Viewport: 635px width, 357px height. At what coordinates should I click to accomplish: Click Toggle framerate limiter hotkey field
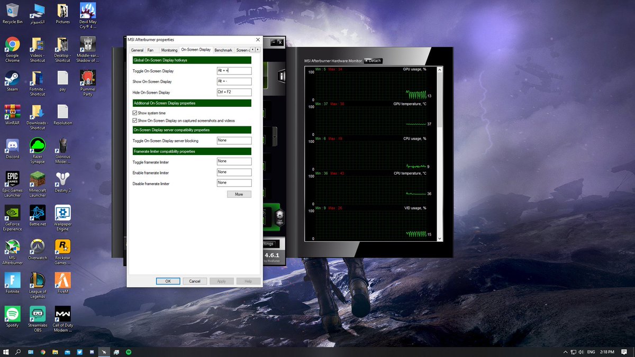pyautogui.click(x=234, y=161)
